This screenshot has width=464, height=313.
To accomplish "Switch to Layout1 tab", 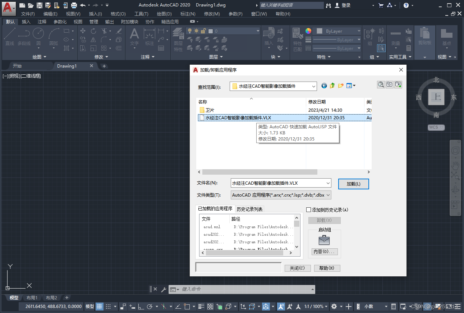I will 32,298.
